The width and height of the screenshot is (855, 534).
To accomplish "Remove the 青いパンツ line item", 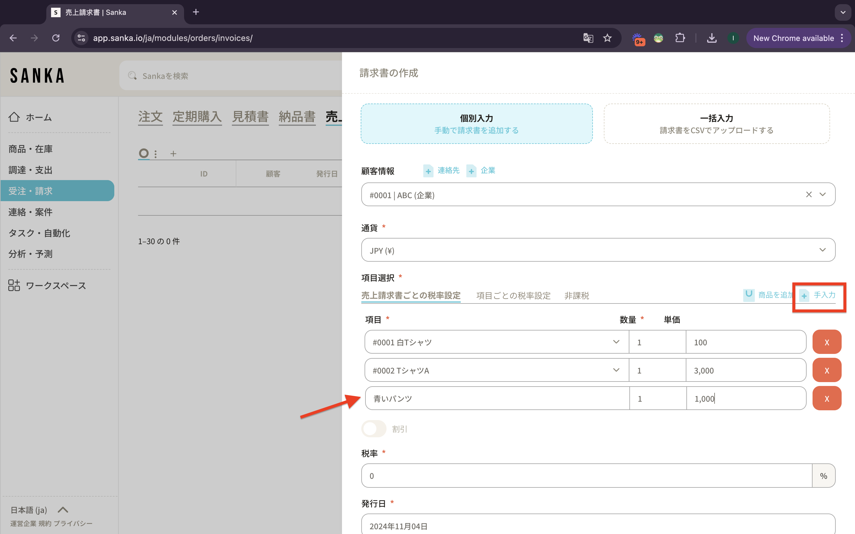I will click(826, 398).
